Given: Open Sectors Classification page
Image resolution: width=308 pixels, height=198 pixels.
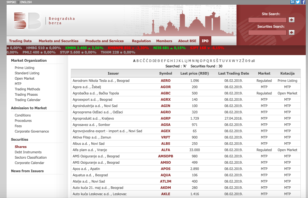Looking at the screenshot, I should (x=31, y=157).
